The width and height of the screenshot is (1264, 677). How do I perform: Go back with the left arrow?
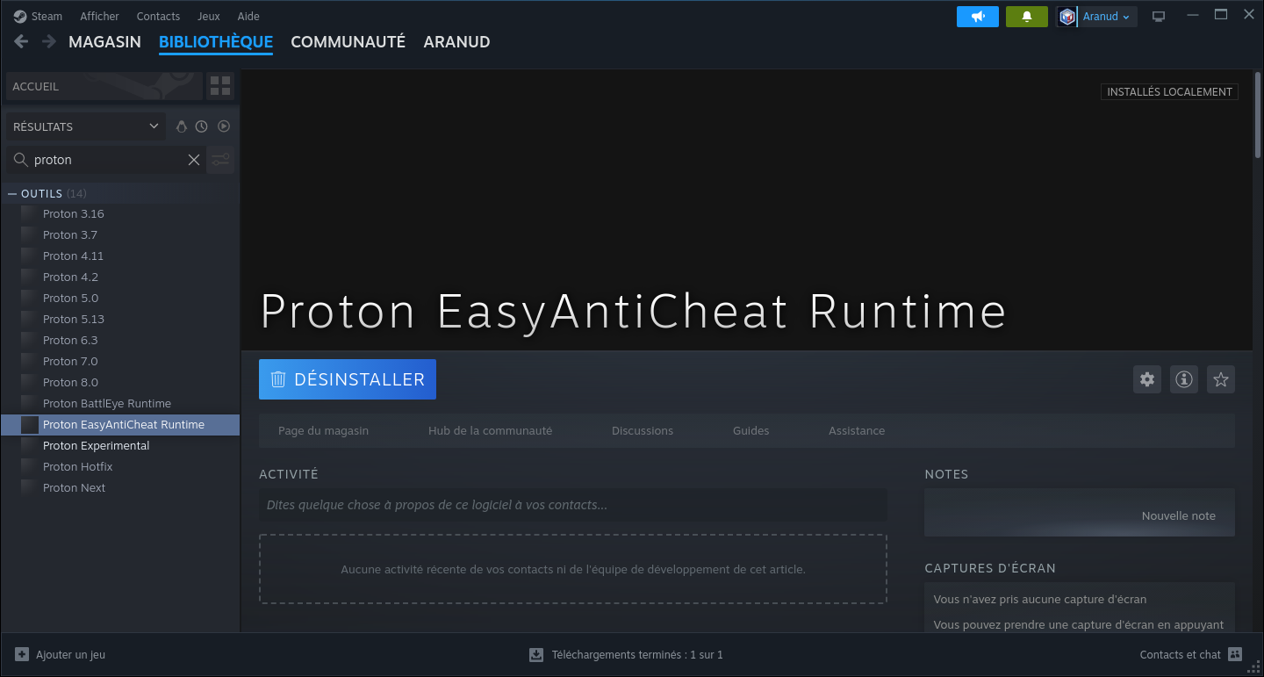point(22,41)
